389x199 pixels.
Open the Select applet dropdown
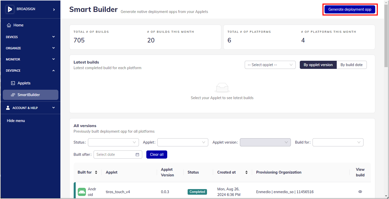pos(270,65)
